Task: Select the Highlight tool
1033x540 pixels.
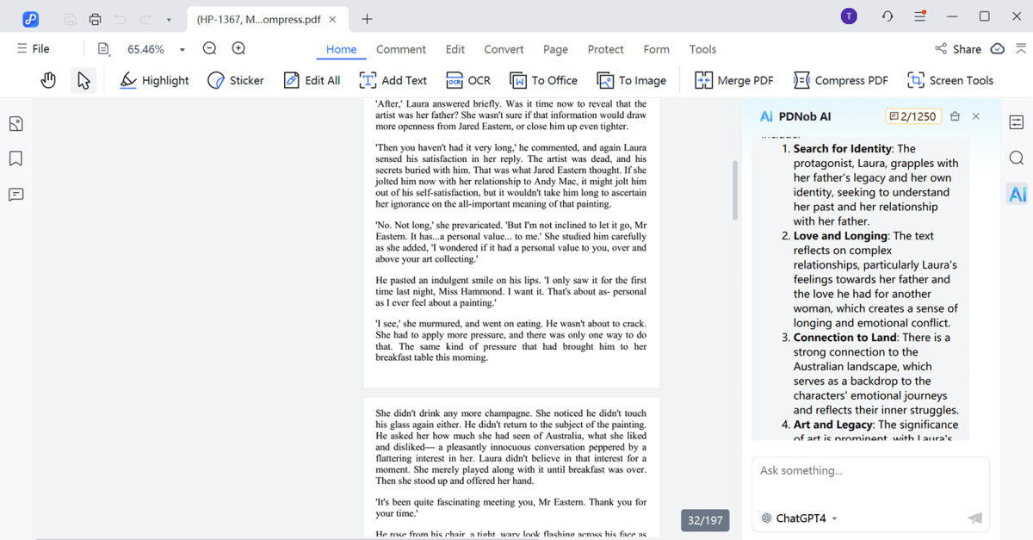Action: click(153, 80)
